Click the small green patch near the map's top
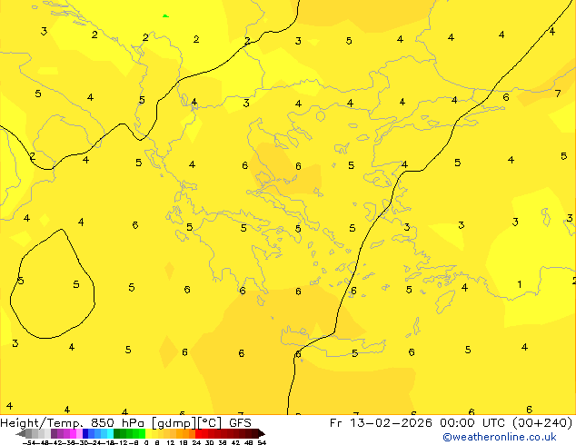576x445 pixels. pos(165,15)
